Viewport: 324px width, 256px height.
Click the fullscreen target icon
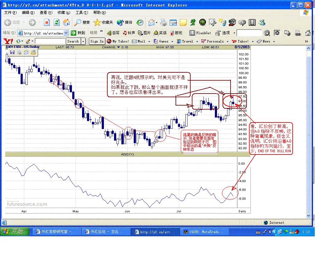pos(277,33)
